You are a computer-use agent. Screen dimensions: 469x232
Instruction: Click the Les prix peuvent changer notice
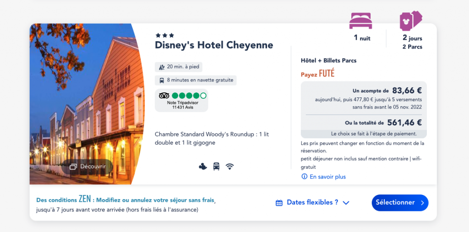363,147
